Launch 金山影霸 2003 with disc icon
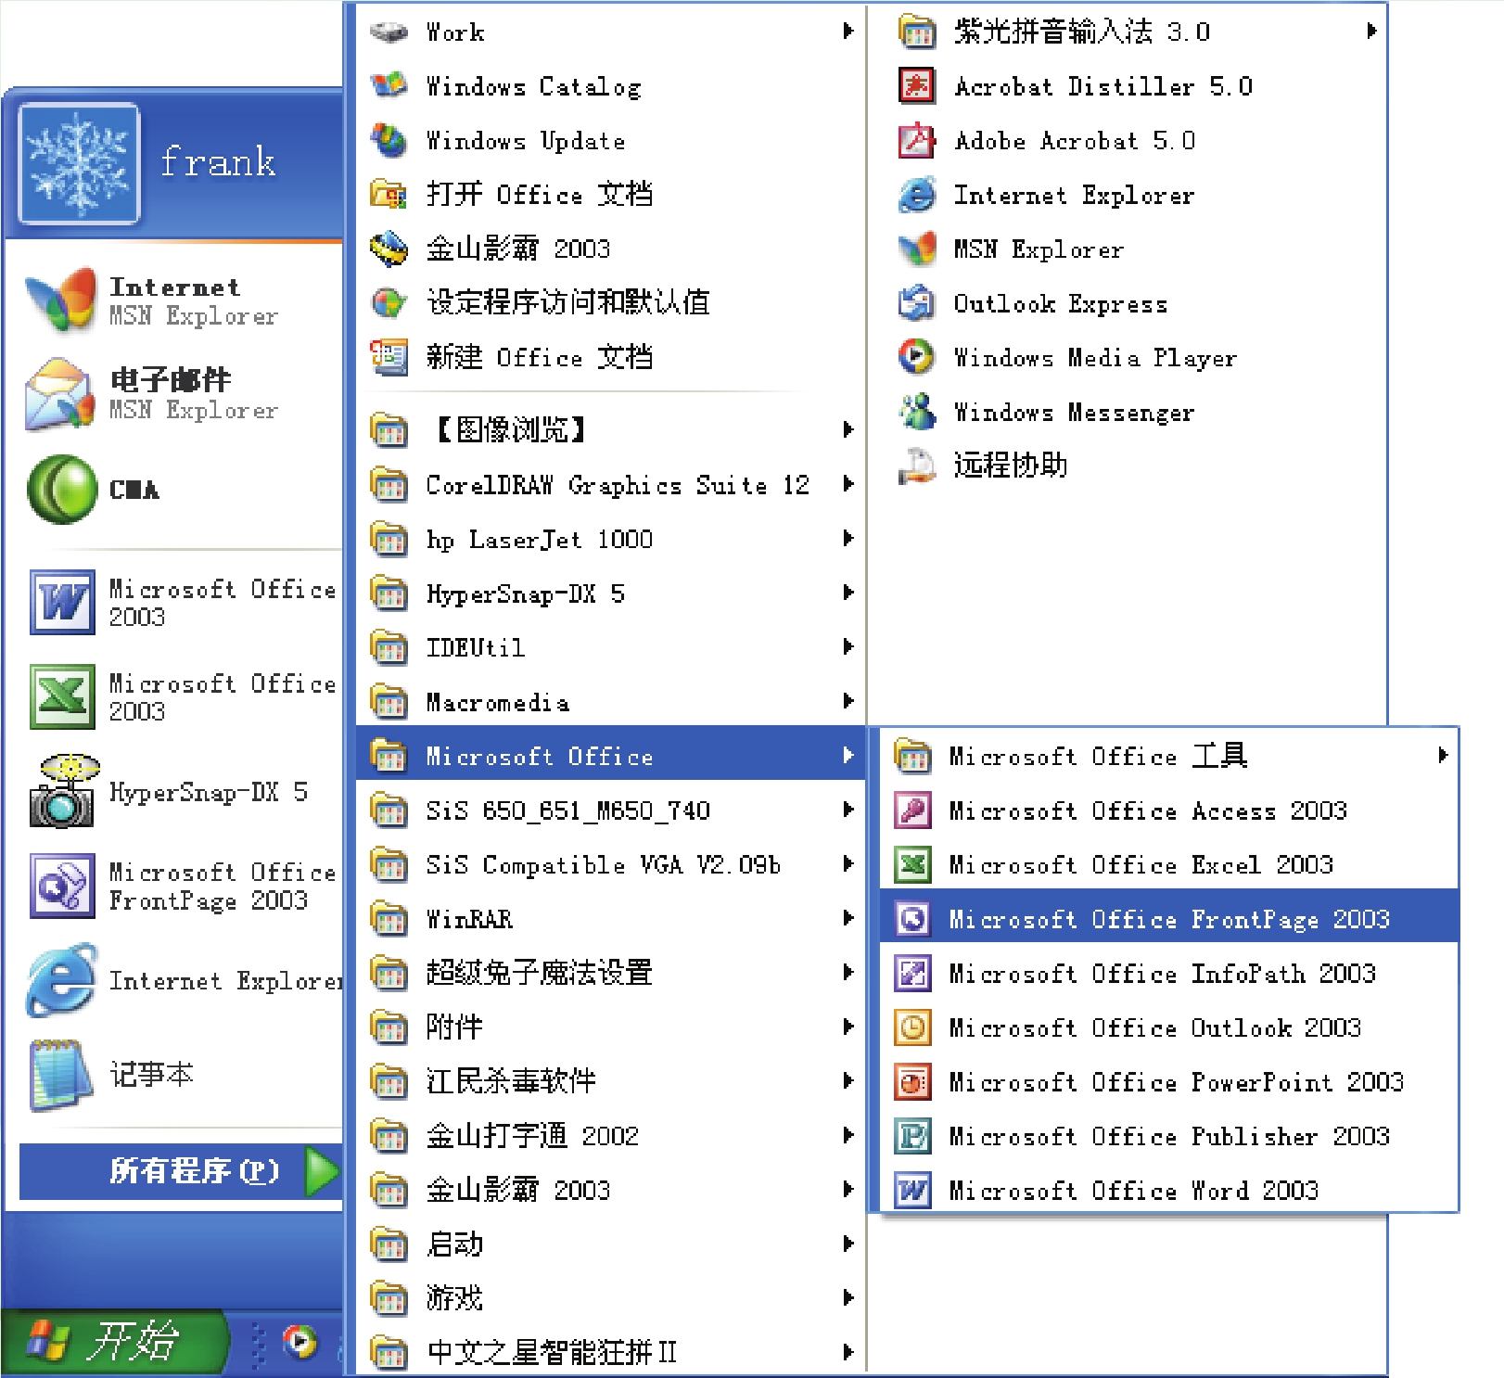This screenshot has width=1504, height=1378. (x=389, y=249)
